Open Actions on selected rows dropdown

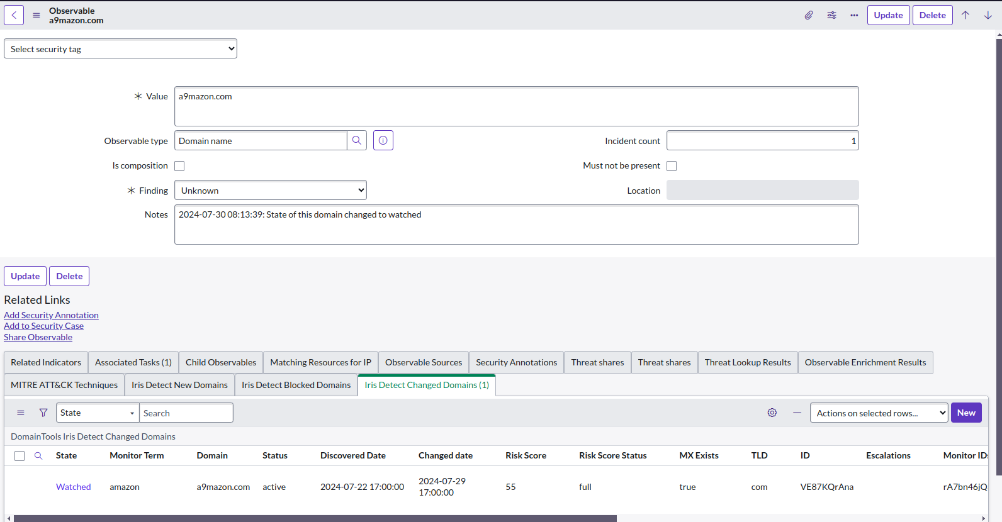point(879,413)
